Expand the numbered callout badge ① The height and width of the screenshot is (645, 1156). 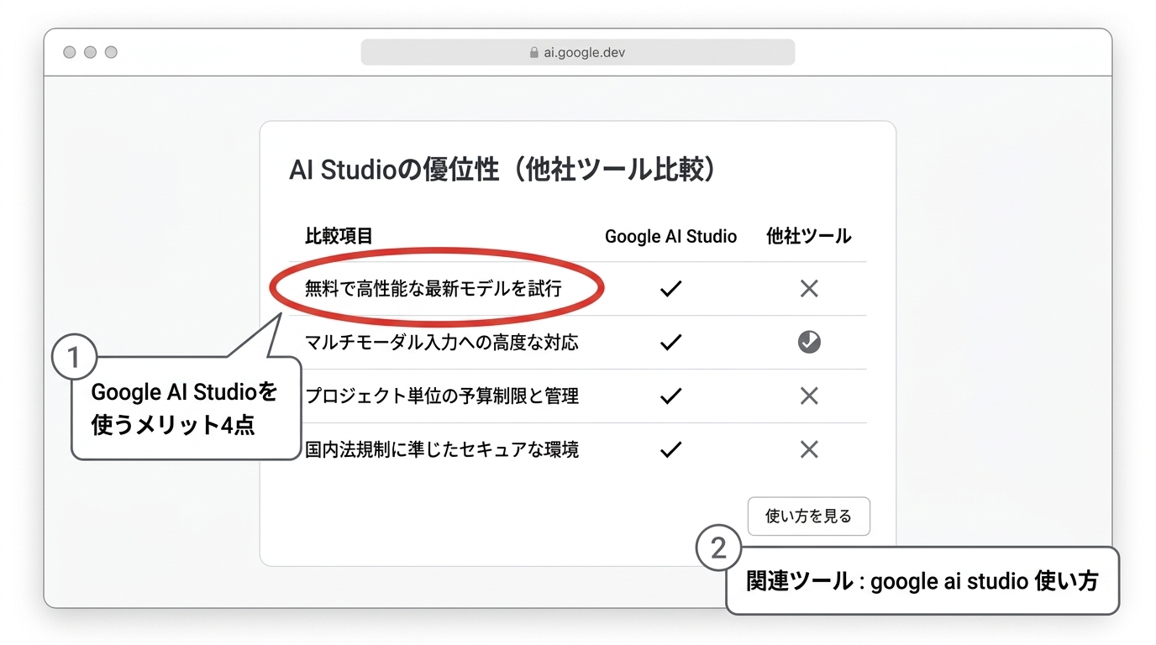[x=76, y=357]
